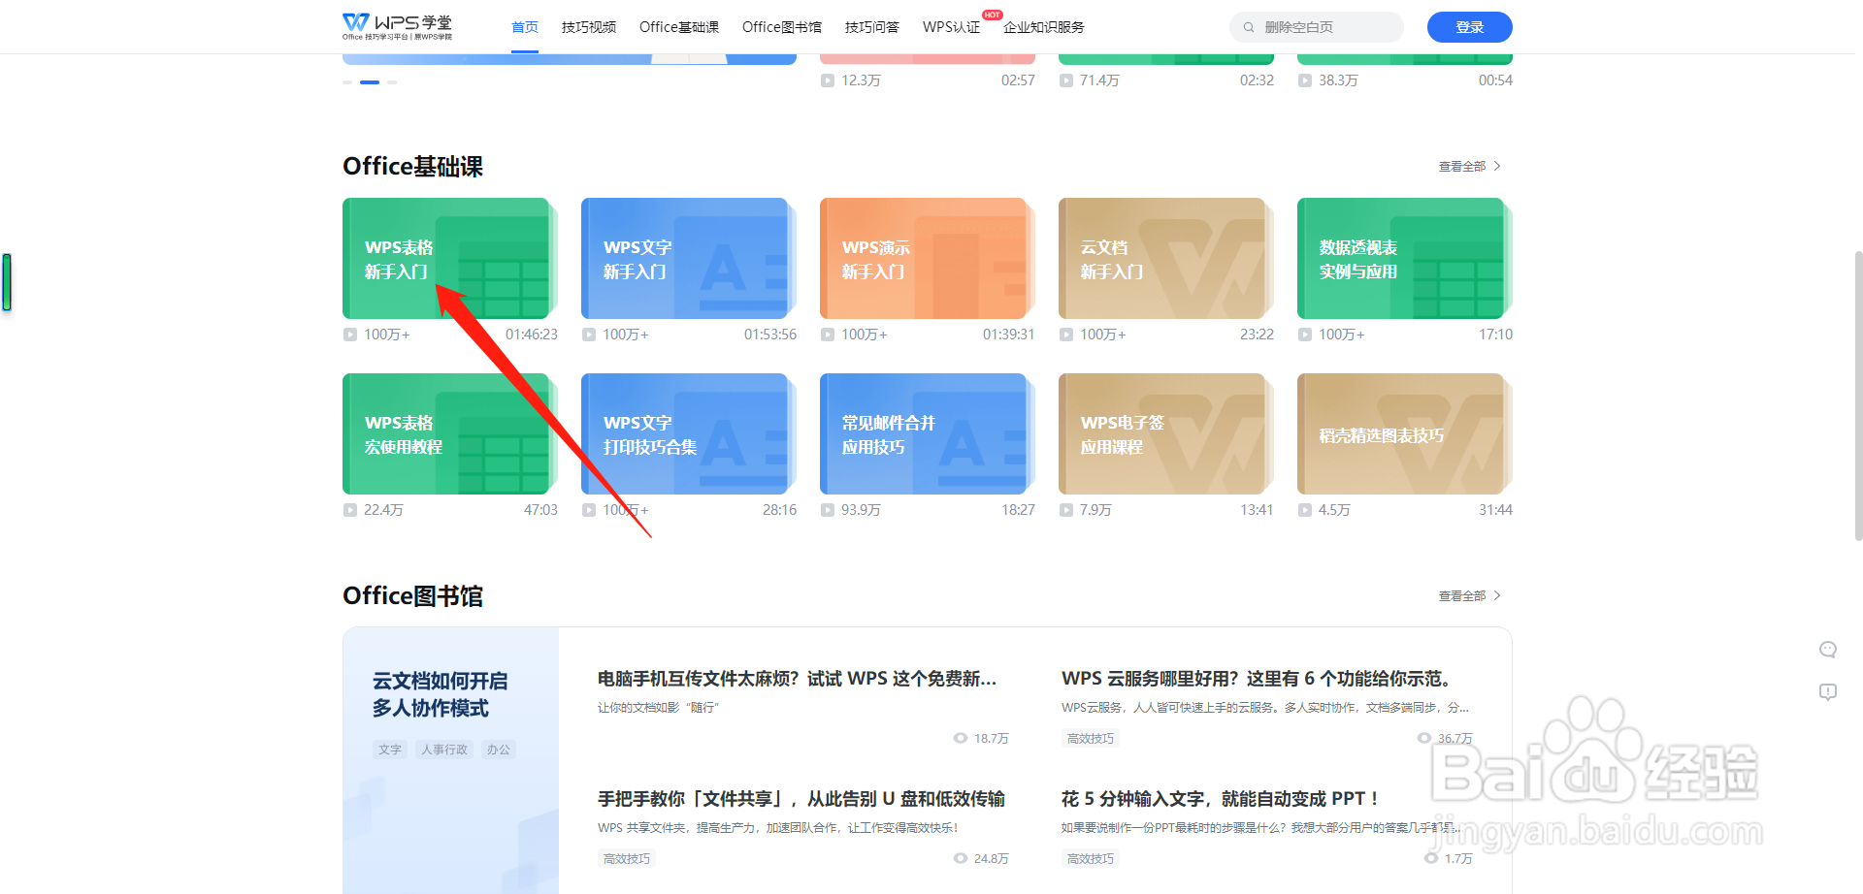Open the chat support icon on right edge

(x=1828, y=650)
